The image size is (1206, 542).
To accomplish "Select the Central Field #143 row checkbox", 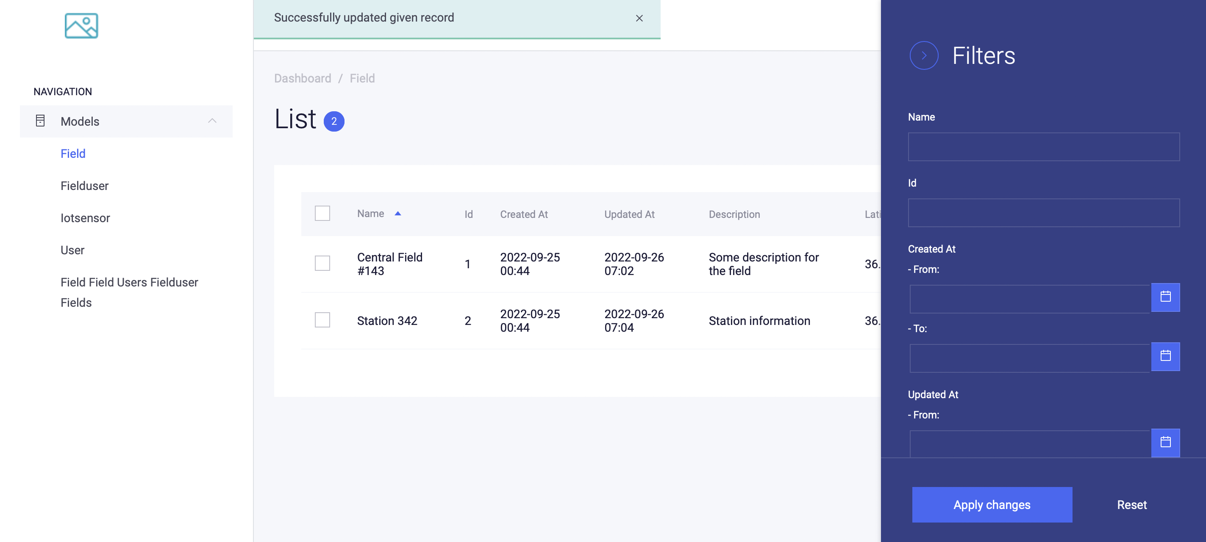I will click(322, 263).
